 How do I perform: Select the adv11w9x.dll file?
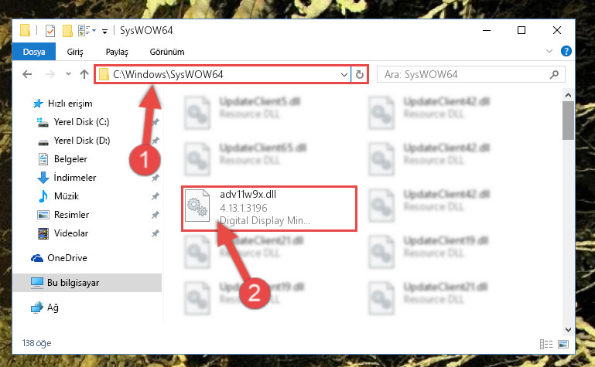click(269, 209)
